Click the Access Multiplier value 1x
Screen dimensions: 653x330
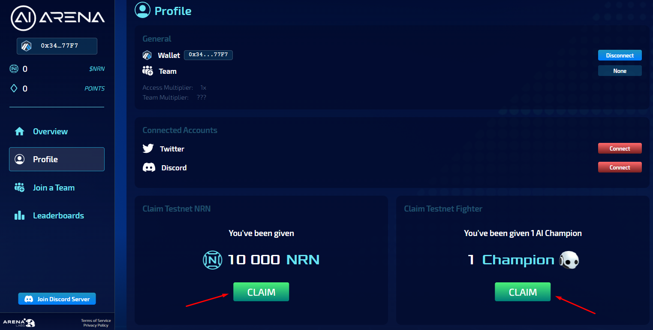tap(203, 88)
